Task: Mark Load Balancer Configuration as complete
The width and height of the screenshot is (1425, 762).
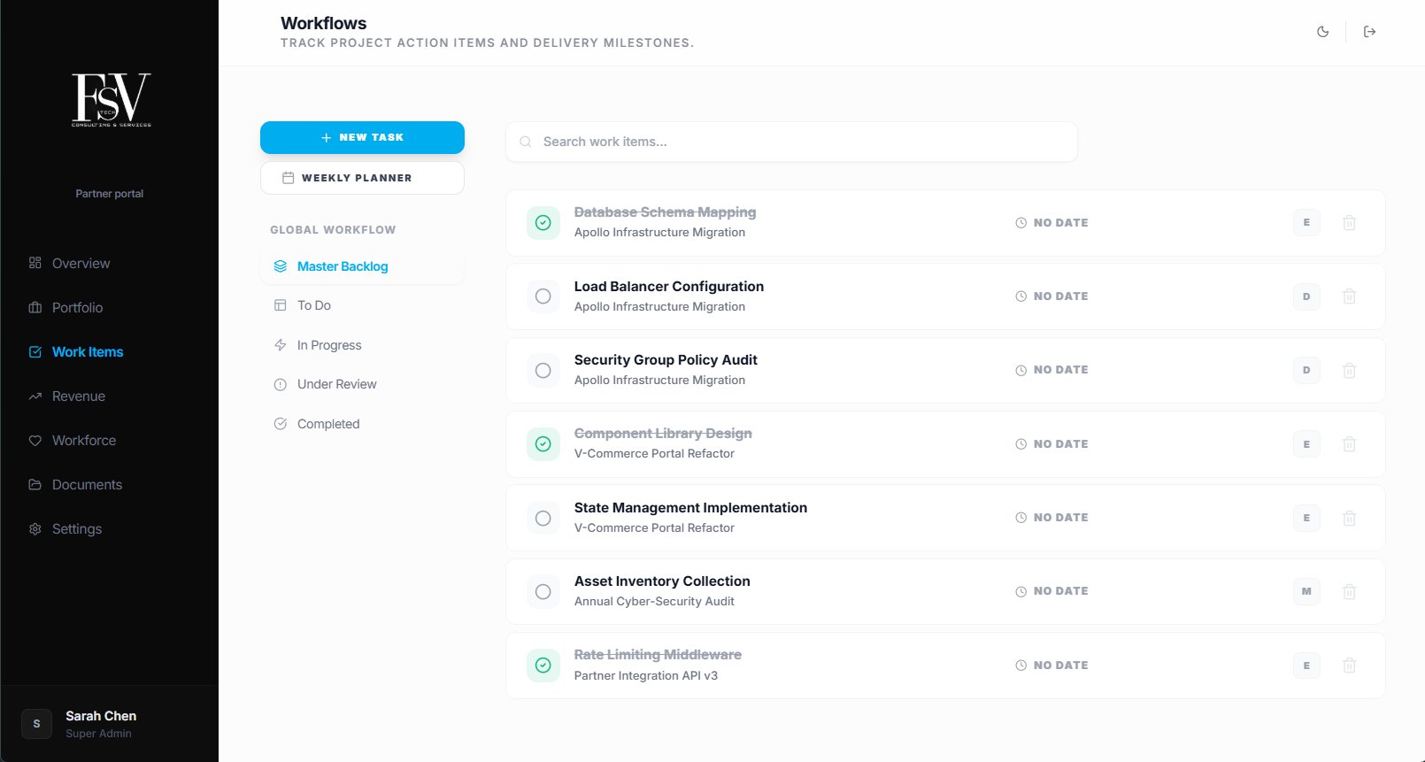Action: click(x=543, y=296)
